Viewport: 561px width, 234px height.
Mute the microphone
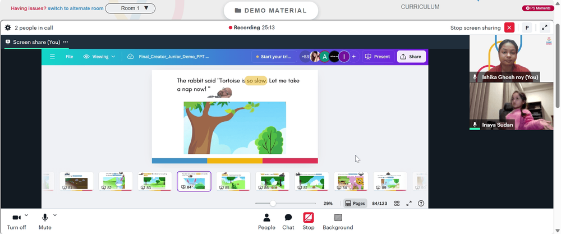click(45, 222)
